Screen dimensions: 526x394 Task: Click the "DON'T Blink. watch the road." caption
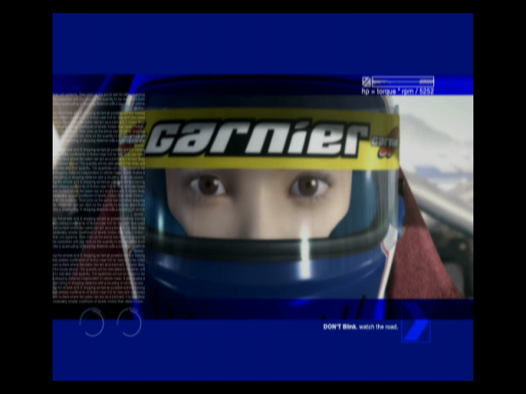coord(361,327)
